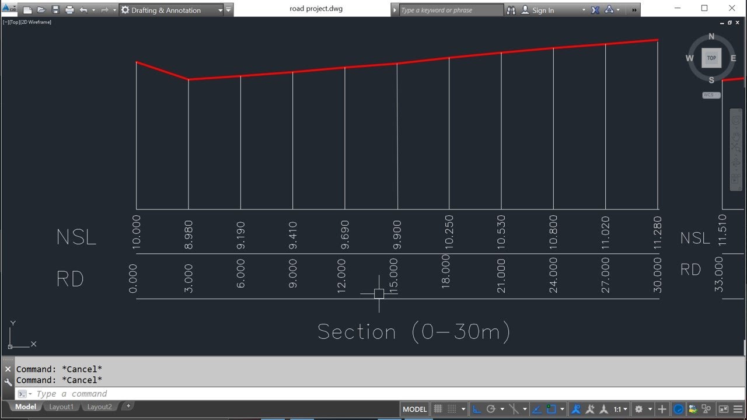Expand the info center double-arrow overflow
This screenshot has width=747, height=420.
[634, 10]
